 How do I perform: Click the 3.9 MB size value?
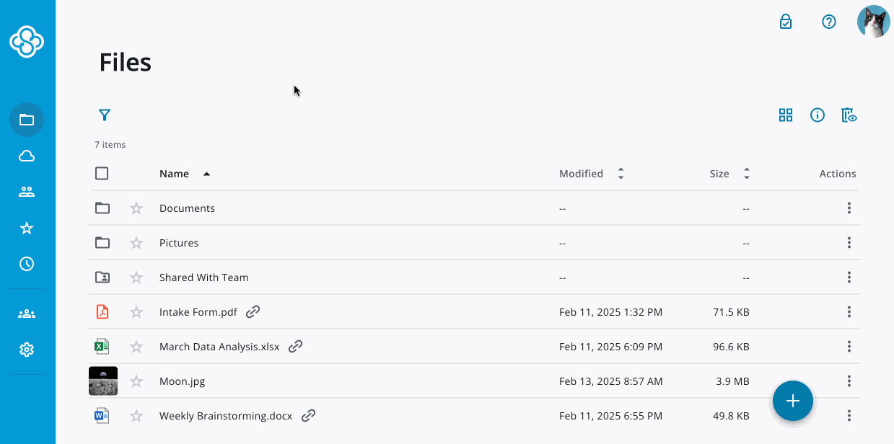point(733,381)
